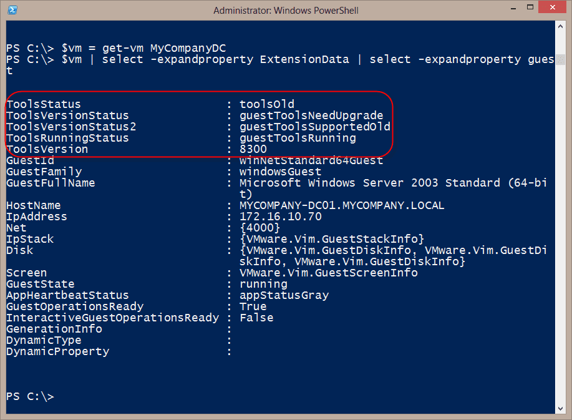572x420 pixels.
Task: Open the PowerShell system menu icon
Action: (x=12, y=10)
